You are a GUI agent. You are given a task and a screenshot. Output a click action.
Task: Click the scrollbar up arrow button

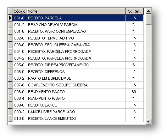(149, 11)
